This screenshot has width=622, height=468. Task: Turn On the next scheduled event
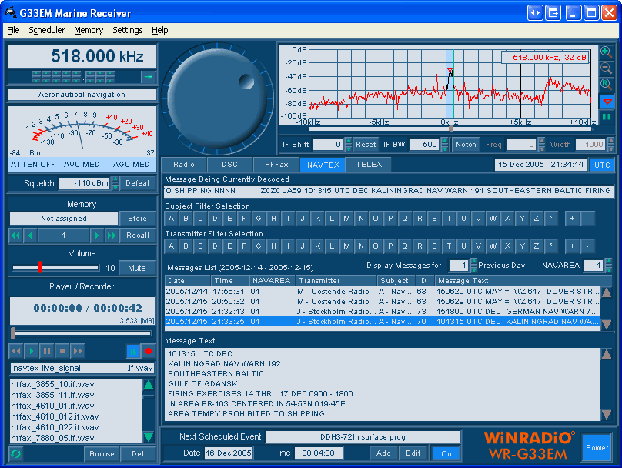pyautogui.click(x=446, y=454)
